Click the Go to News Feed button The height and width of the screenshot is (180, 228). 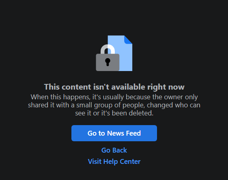click(x=114, y=133)
